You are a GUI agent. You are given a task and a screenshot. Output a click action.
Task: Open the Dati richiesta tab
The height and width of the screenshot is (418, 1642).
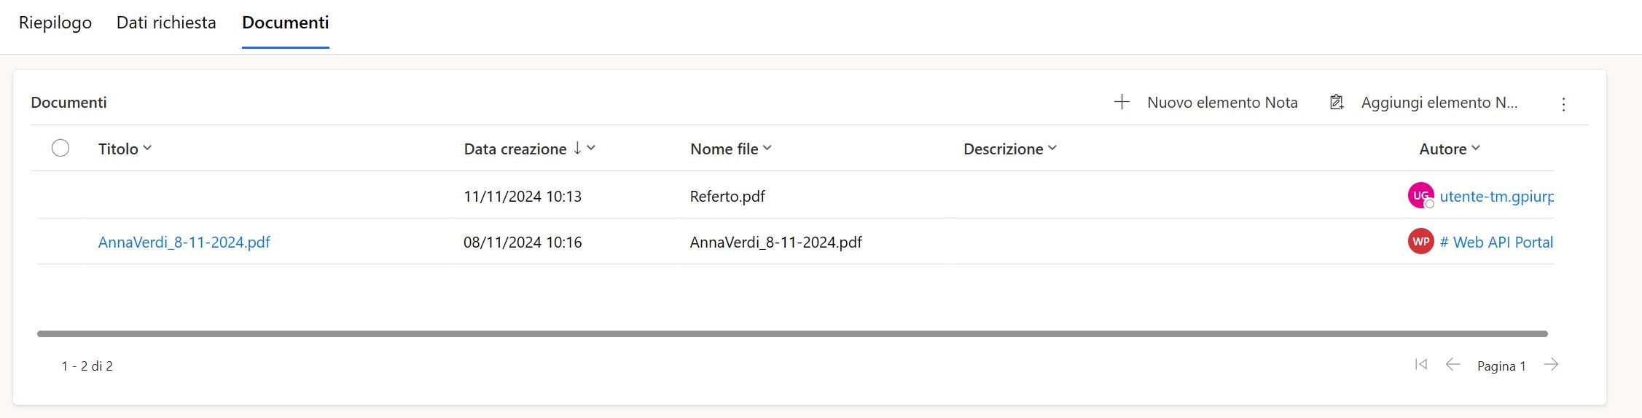(166, 23)
